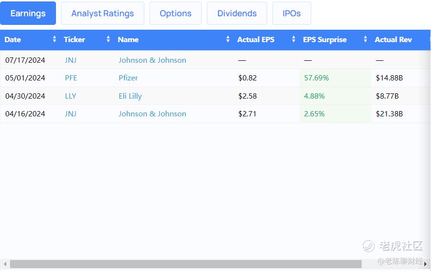Sort table by Date column arrows
The width and height of the screenshot is (431, 271).
click(x=54, y=40)
